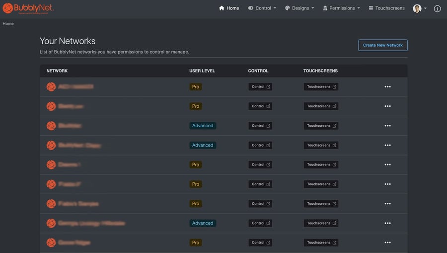Click network icon in the third table row

point(51,126)
